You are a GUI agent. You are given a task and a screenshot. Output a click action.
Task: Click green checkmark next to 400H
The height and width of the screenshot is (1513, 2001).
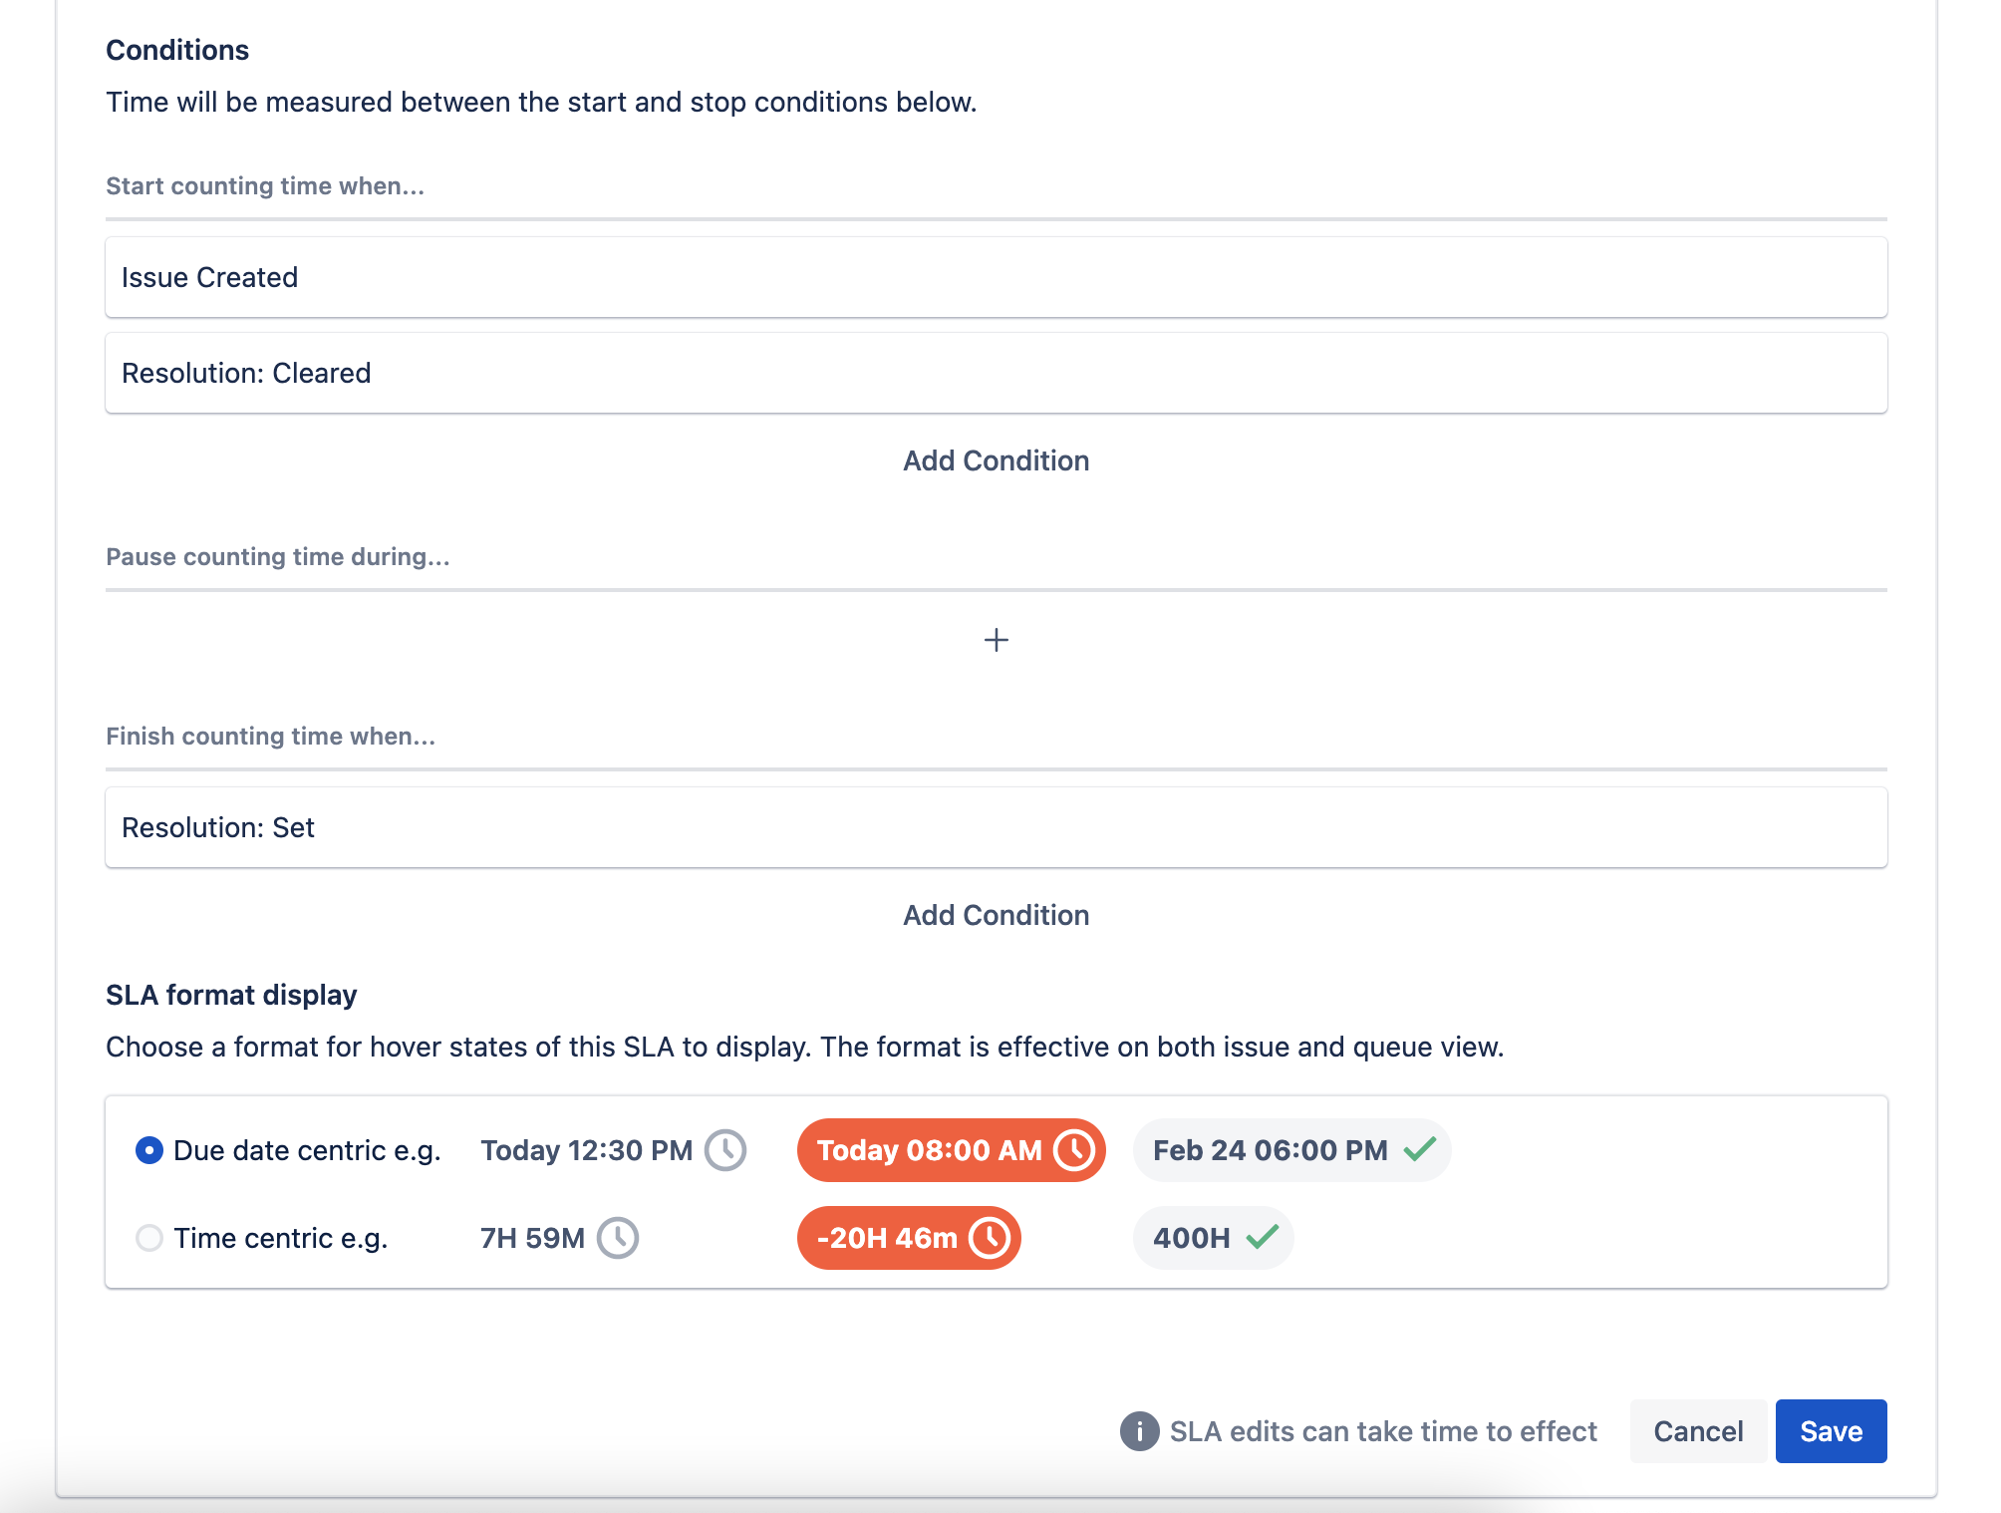click(x=1262, y=1238)
